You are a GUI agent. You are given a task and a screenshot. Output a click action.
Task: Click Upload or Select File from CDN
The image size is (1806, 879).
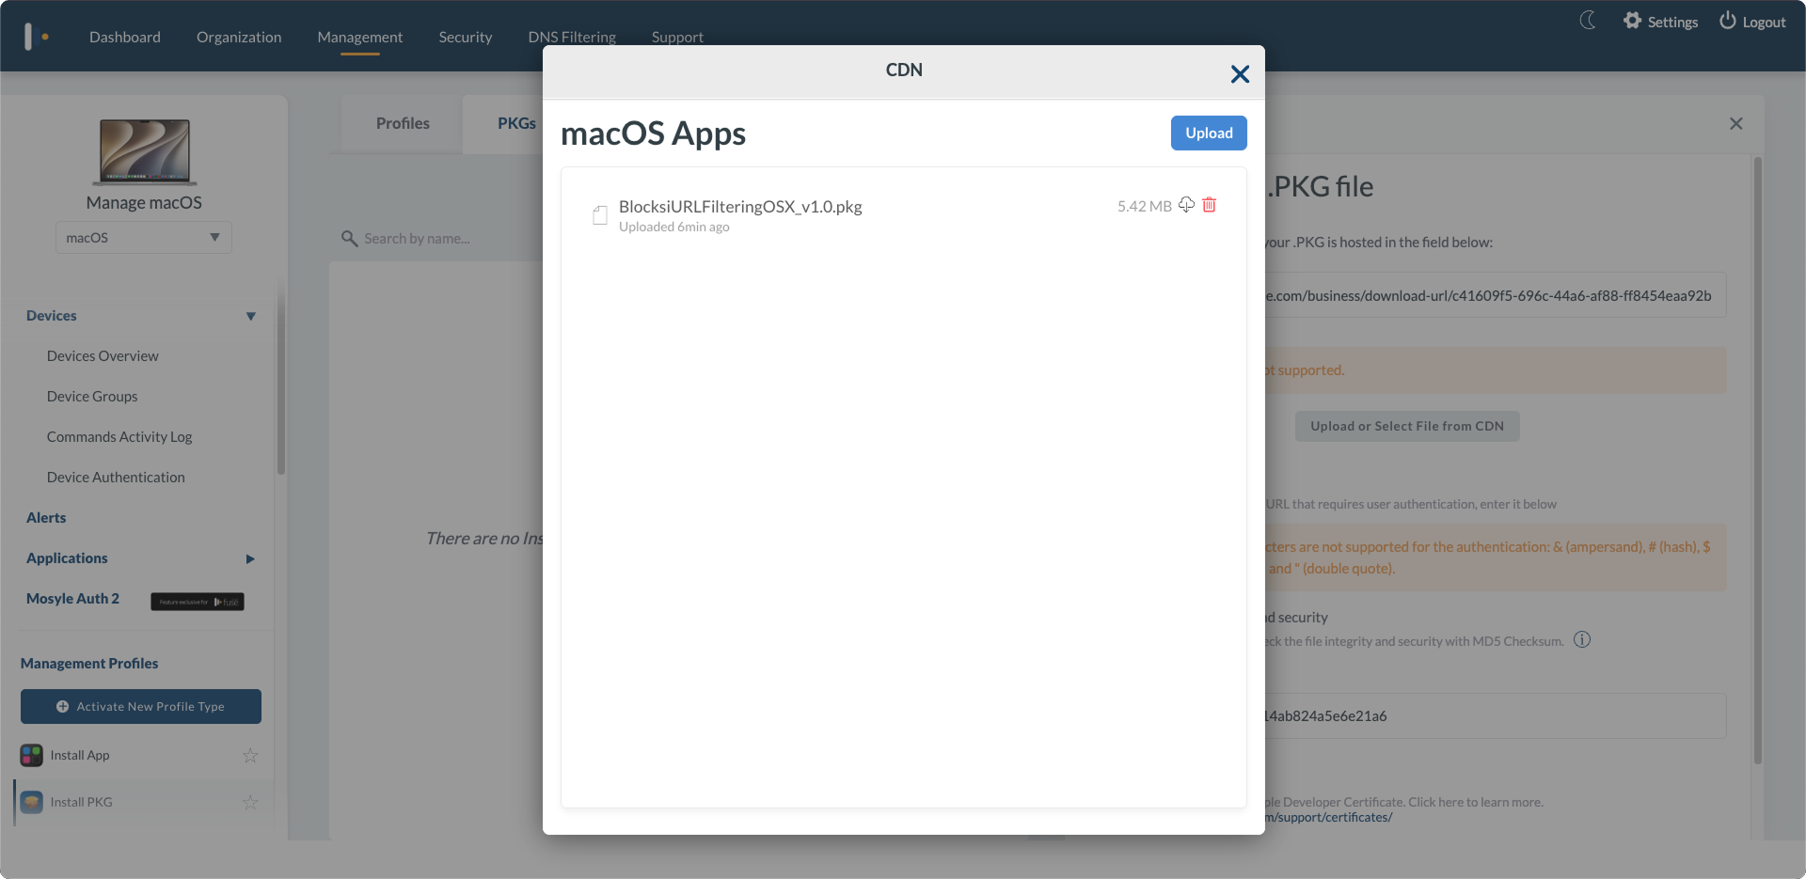click(x=1407, y=426)
